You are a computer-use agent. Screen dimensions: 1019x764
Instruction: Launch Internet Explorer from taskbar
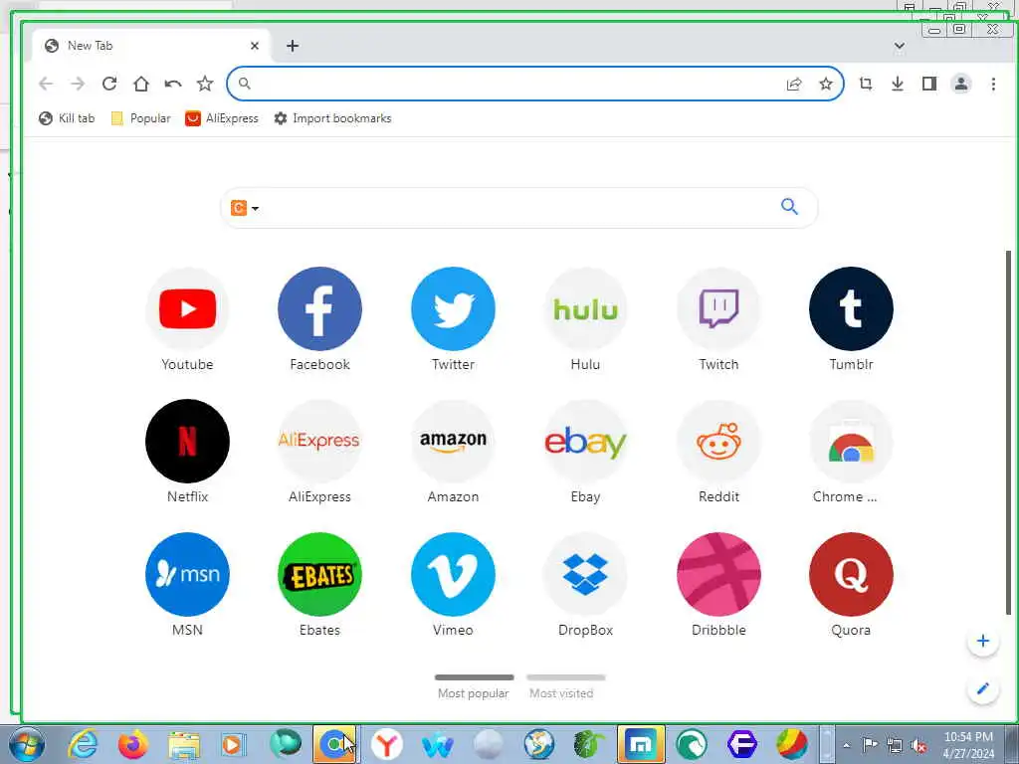(83, 744)
